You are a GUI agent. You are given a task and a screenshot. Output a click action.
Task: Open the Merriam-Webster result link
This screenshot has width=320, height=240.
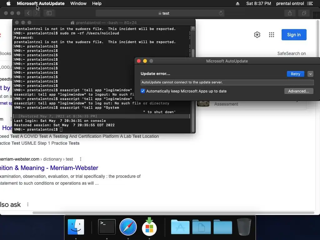click(x=49, y=168)
